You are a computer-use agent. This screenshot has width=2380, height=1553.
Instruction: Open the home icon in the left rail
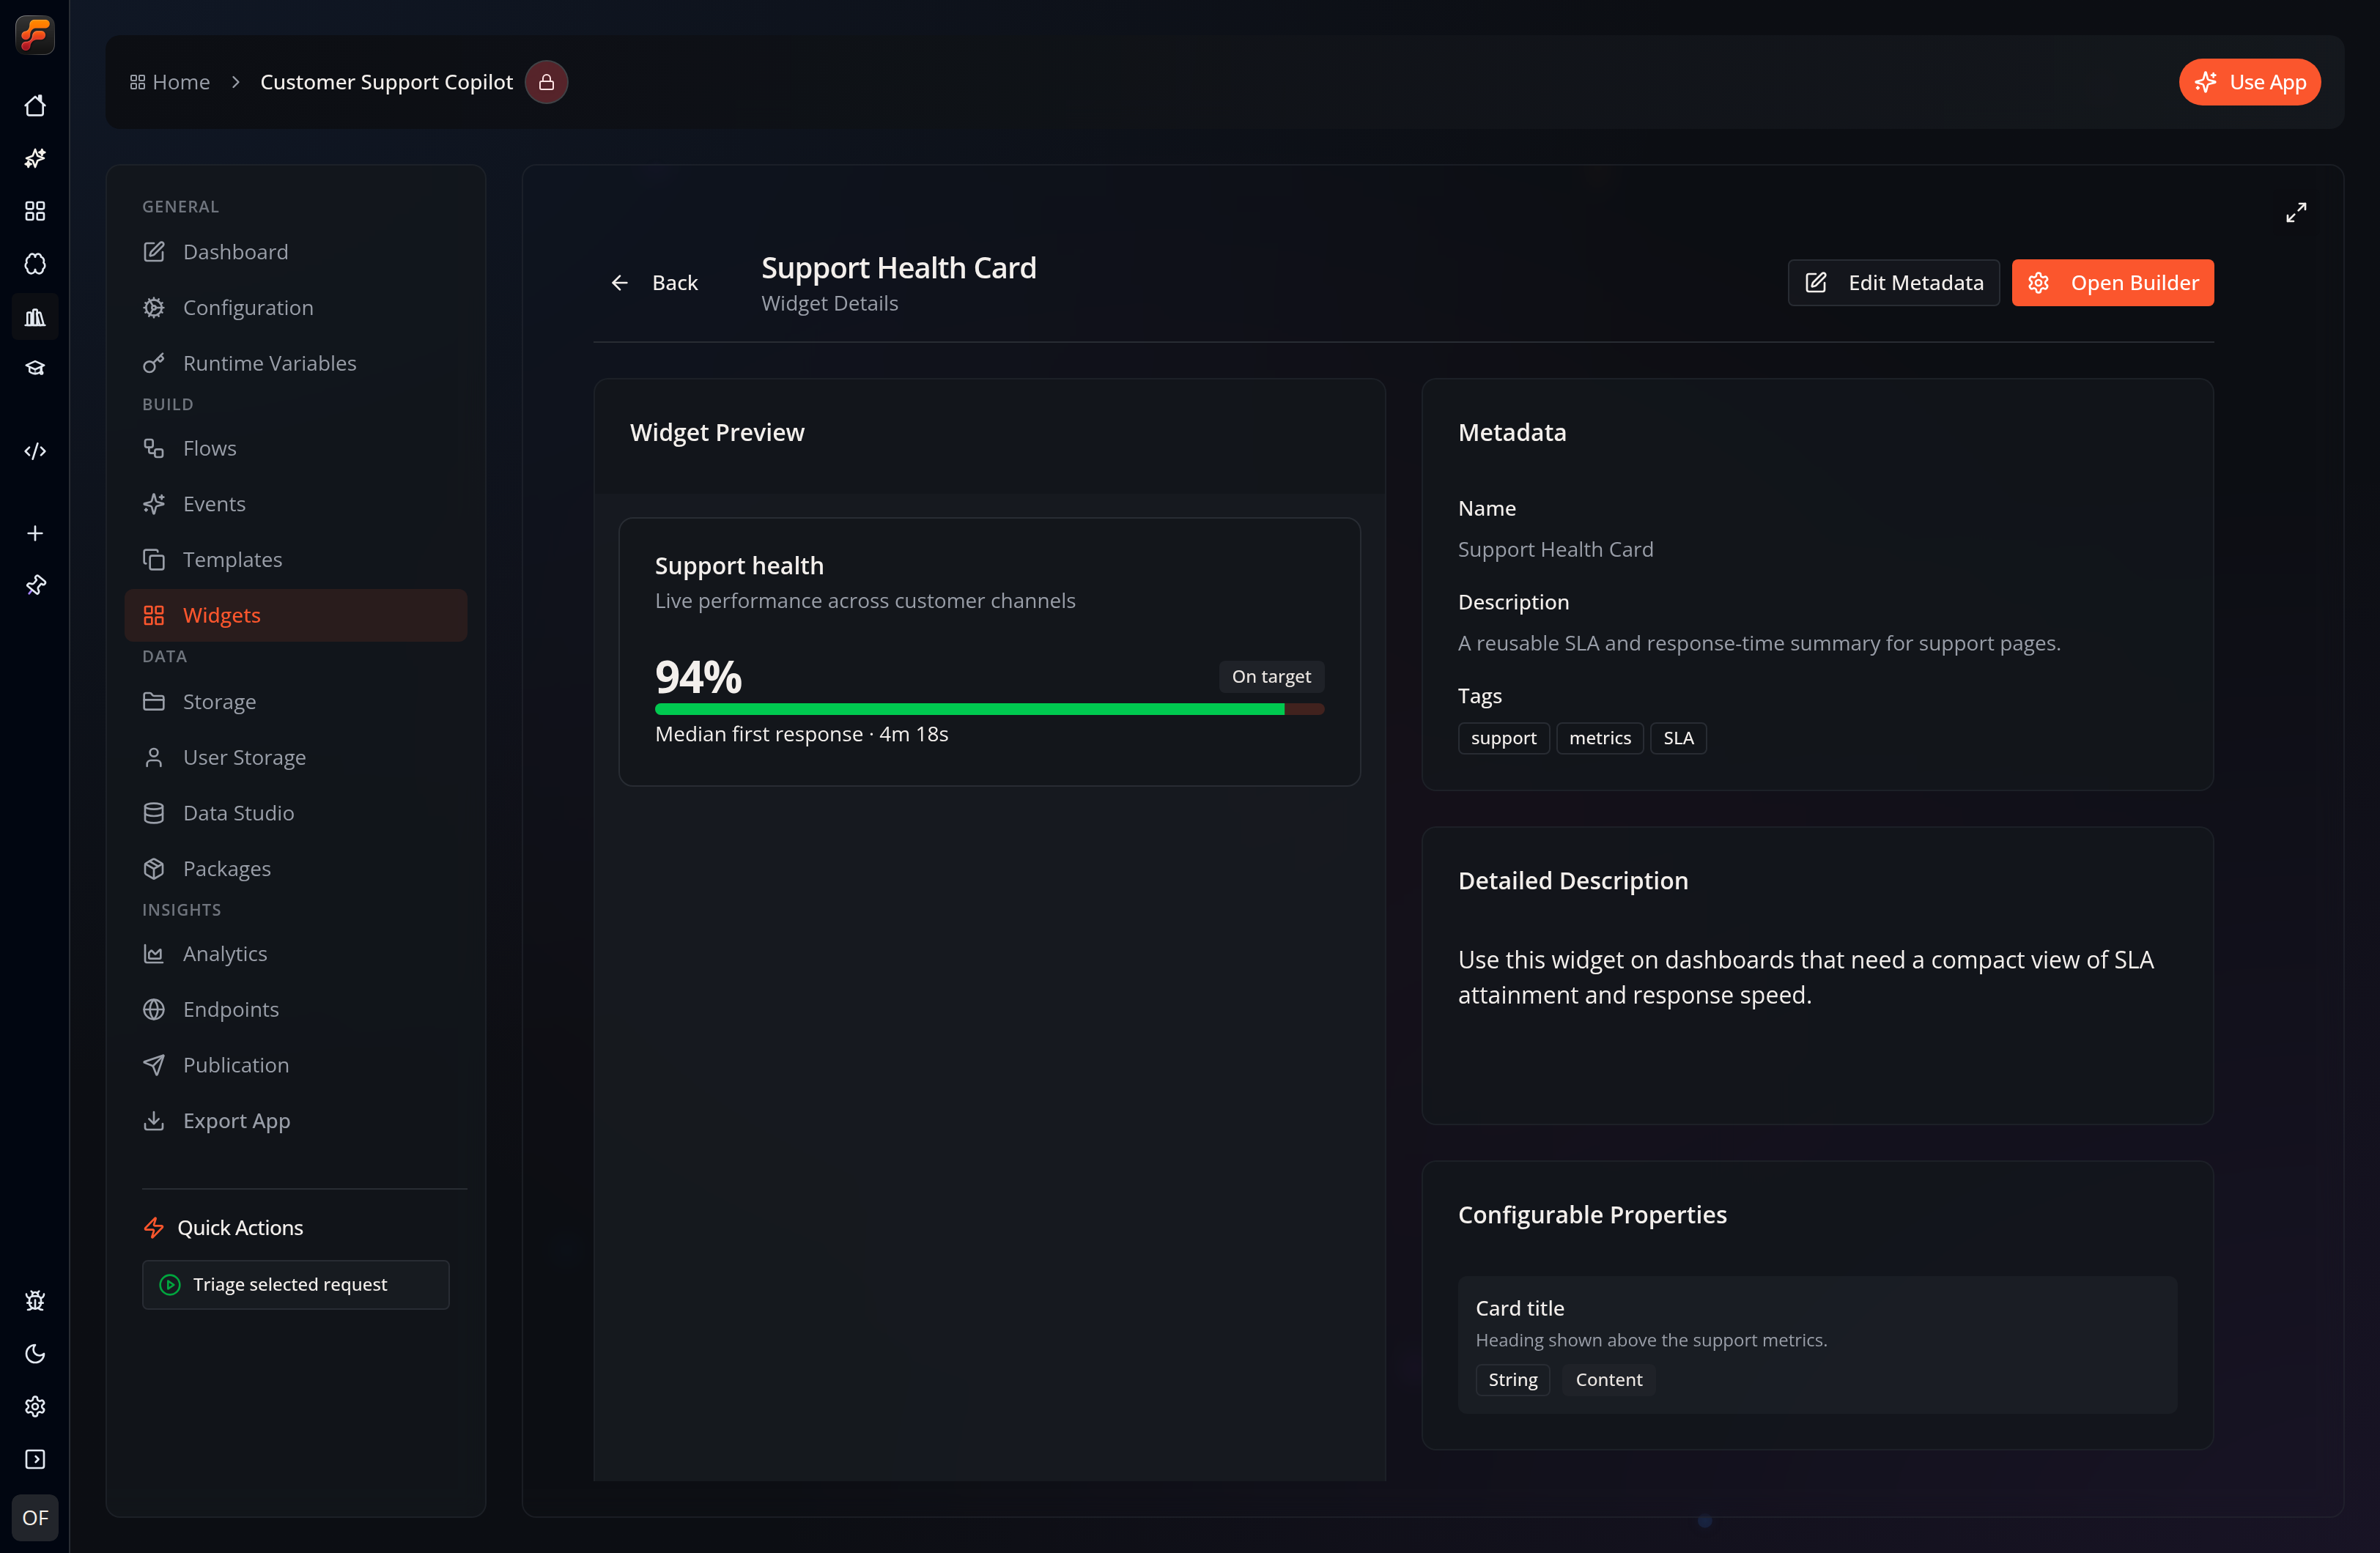pos(35,106)
